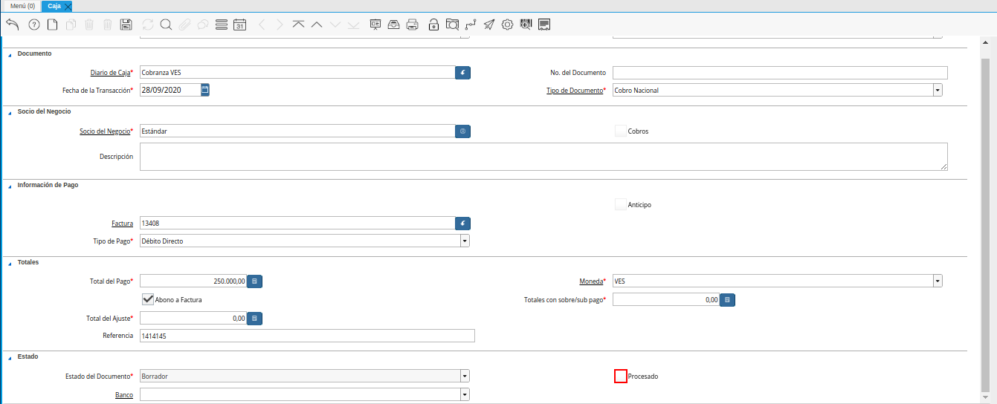Click the padlock icon in toolbar
This screenshot has width=997, height=404.
(433, 25)
